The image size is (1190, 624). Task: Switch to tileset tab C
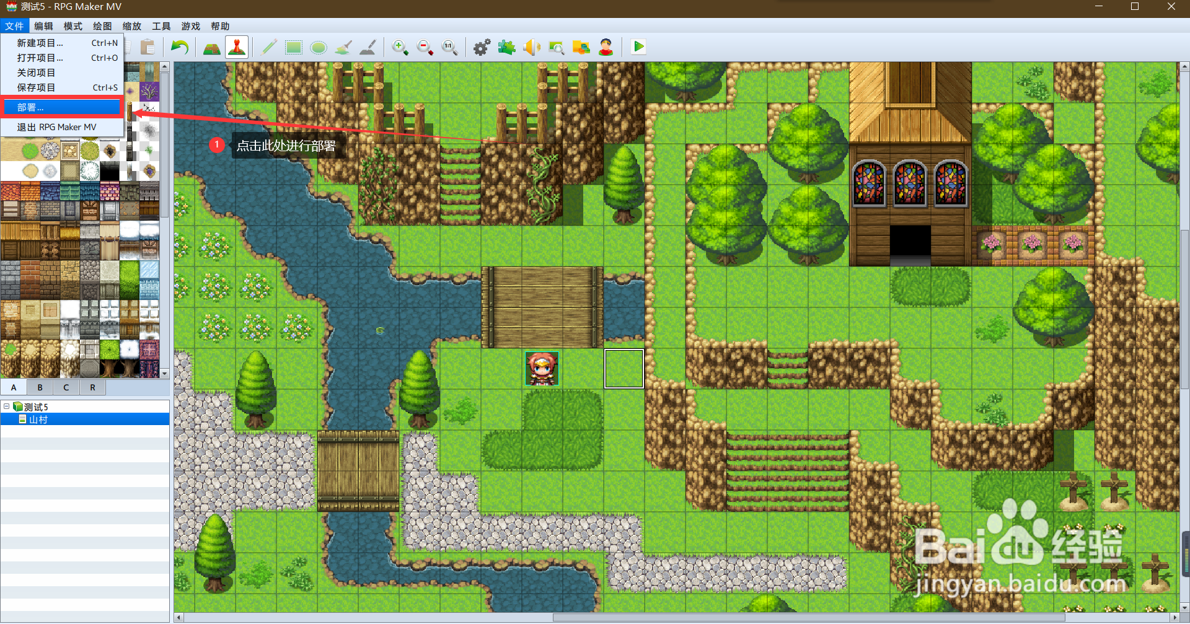point(66,387)
